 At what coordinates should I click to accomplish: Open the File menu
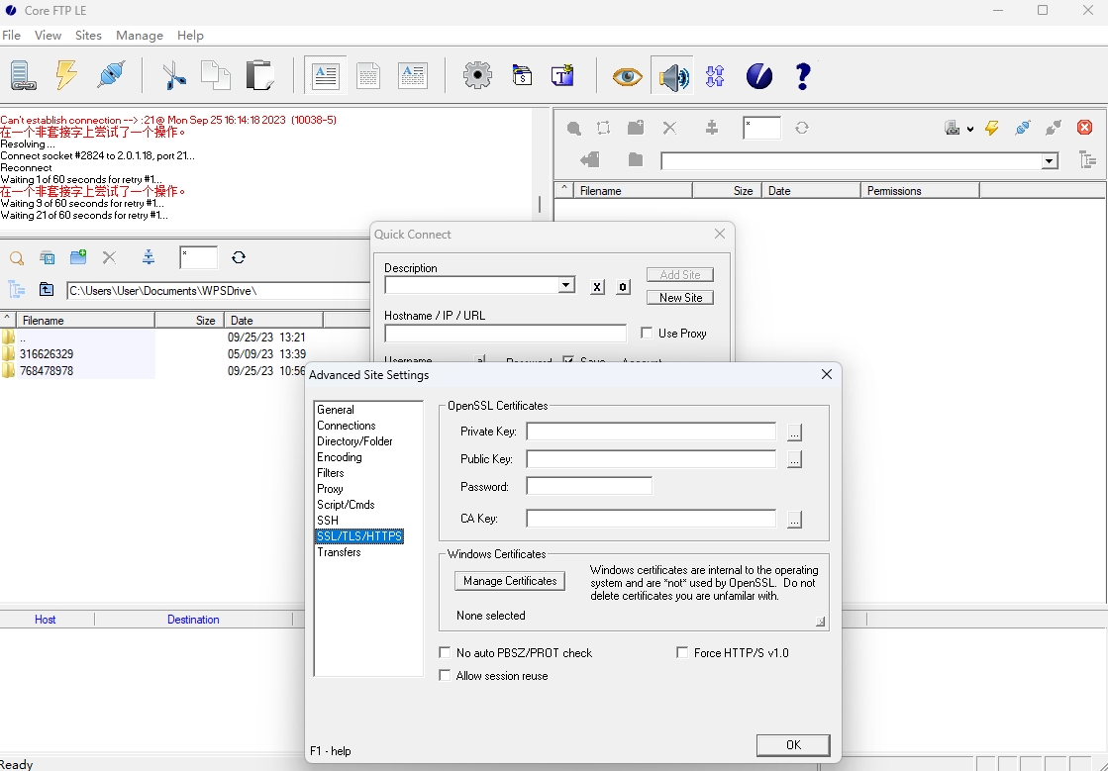point(11,36)
